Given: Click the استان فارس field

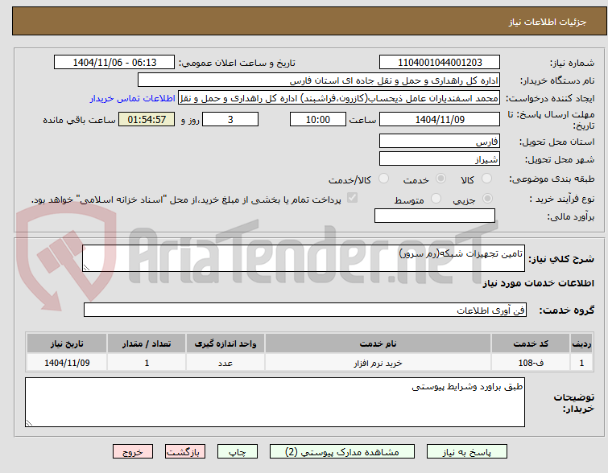Looking at the screenshot, I should point(440,141).
